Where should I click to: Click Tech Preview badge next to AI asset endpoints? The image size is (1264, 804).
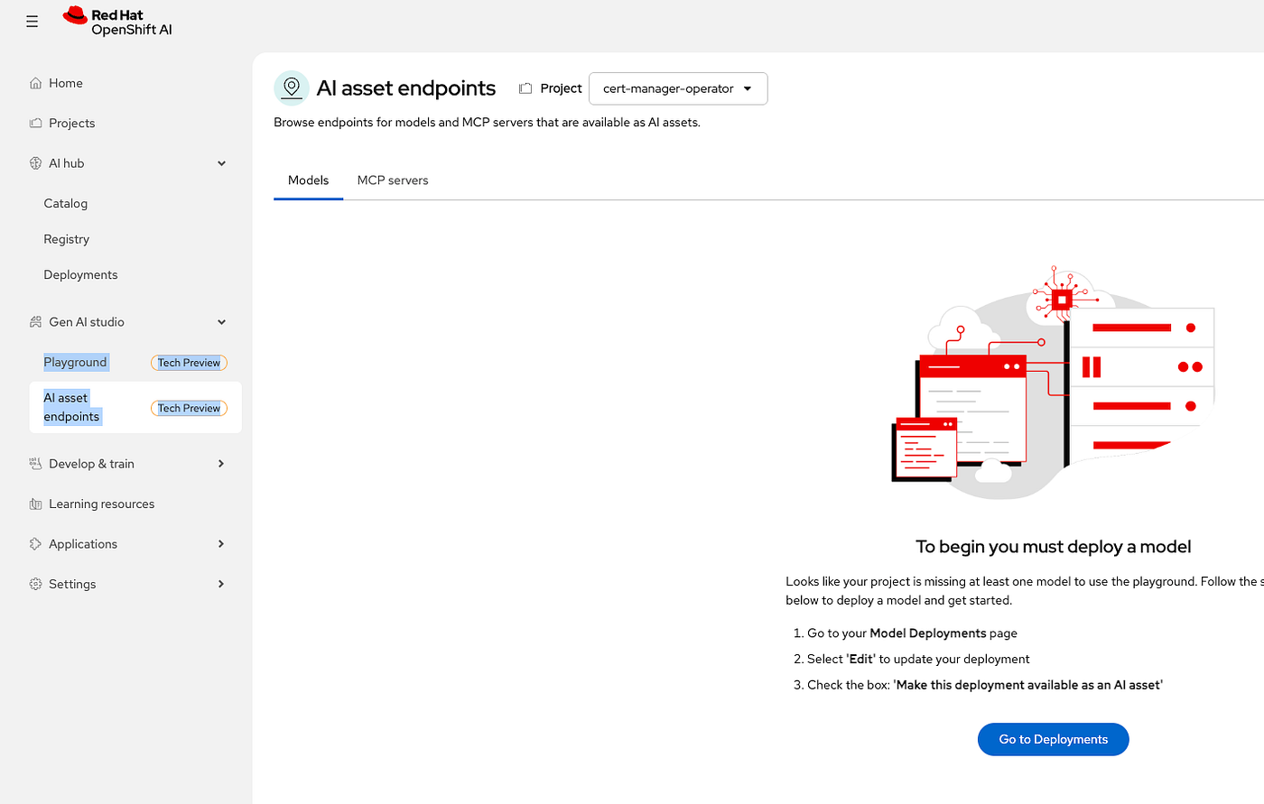click(189, 408)
